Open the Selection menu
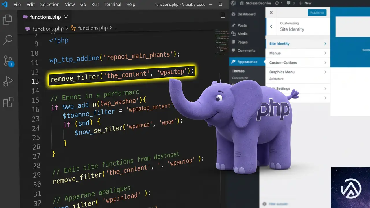This screenshot has width=370, height=208. click(50, 4)
